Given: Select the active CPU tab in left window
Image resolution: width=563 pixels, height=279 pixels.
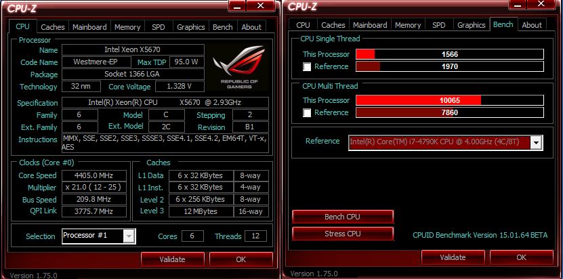Looking at the screenshot, I should point(22,26).
